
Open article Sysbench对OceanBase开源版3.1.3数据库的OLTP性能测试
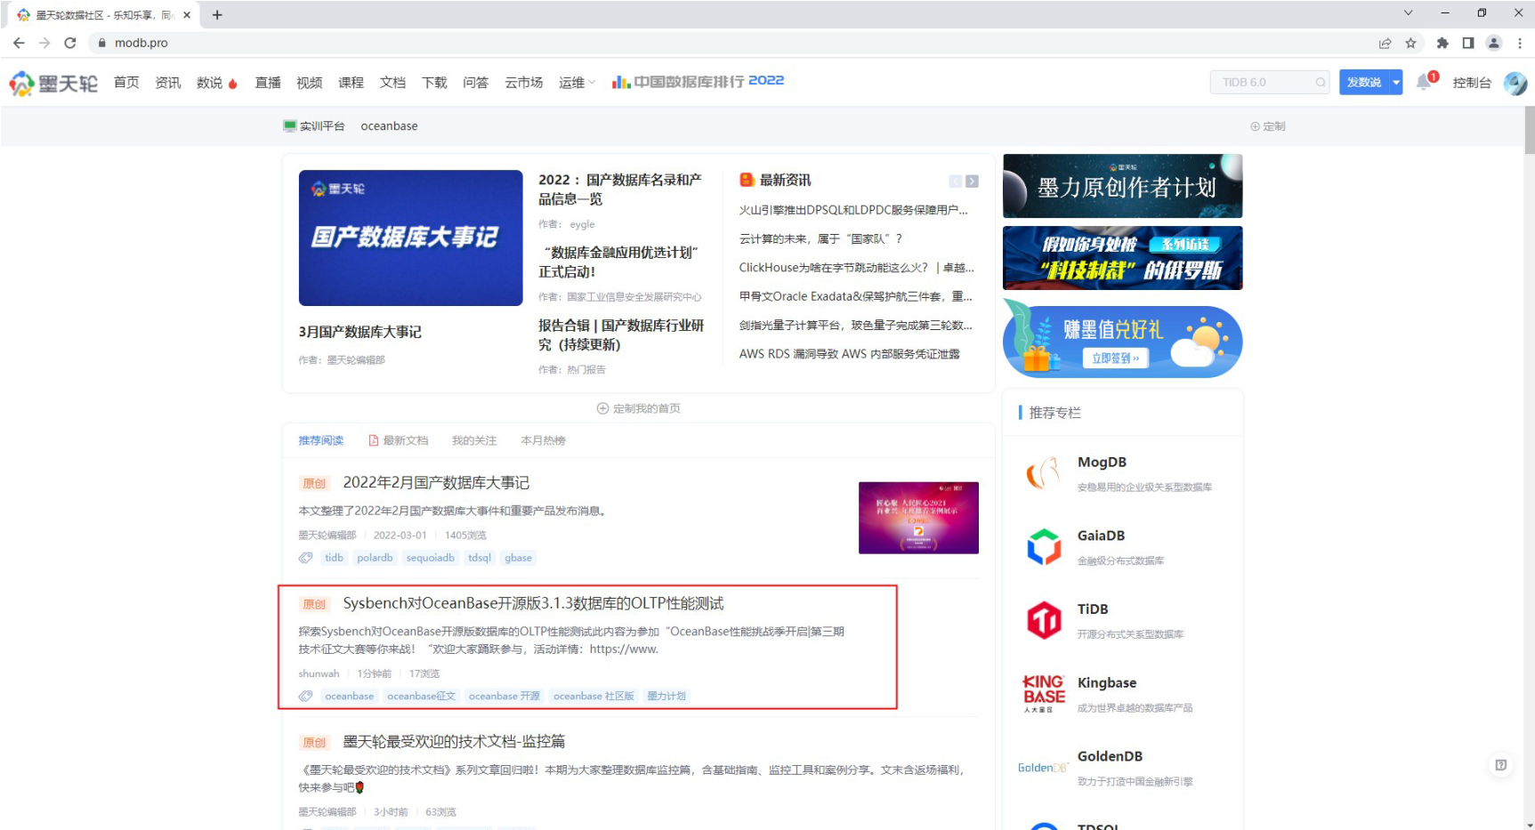tap(534, 603)
